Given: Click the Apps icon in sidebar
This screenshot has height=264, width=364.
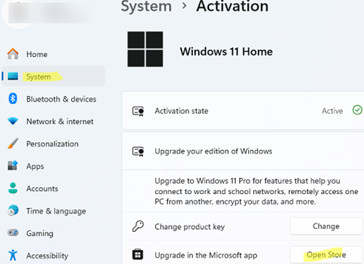Looking at the screenshot, I should (13, 166).
